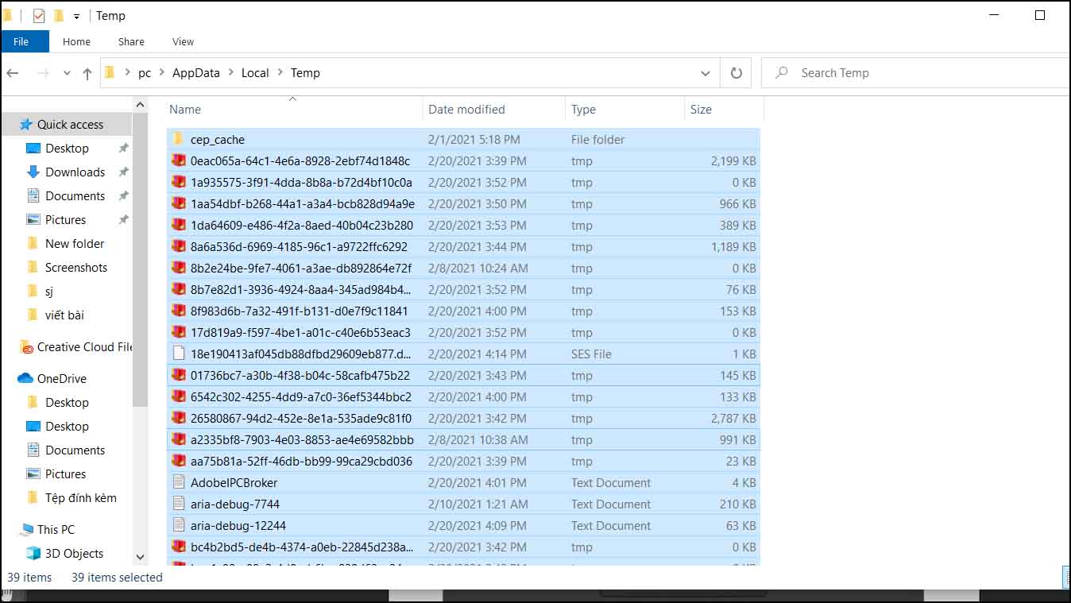The width and height of the screenshot is (1071, 603).
Task: Click the Back arrow navigation icon
Action: tap(13, 72)
